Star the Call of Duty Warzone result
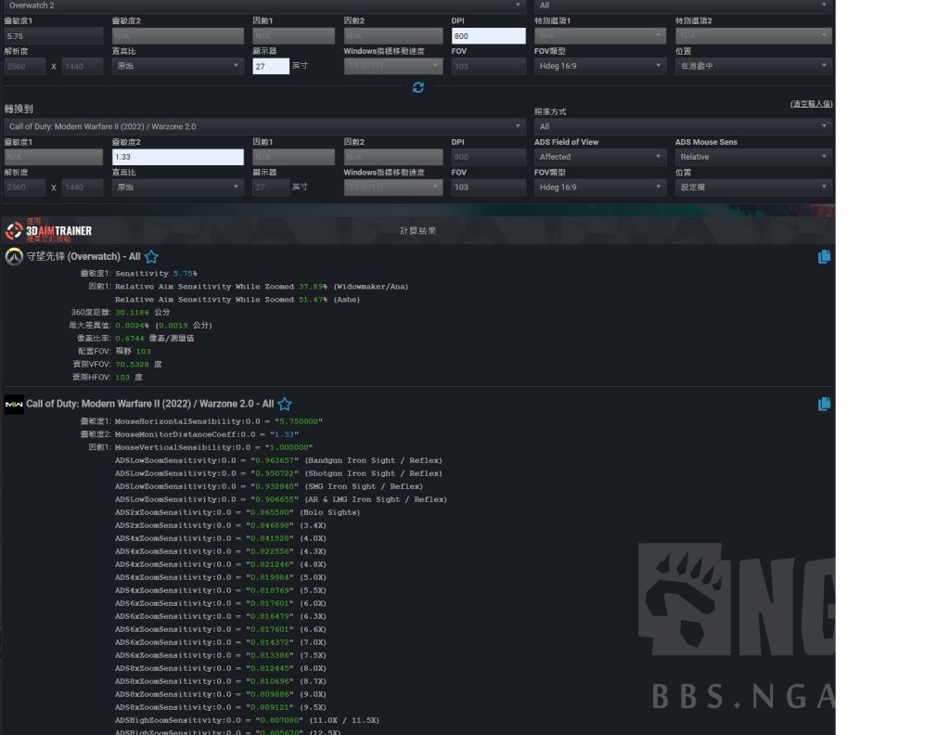 285,405
